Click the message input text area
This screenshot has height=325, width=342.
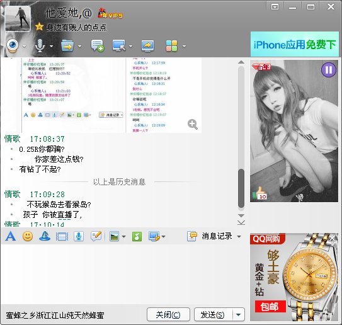click(x=123, y=275)
